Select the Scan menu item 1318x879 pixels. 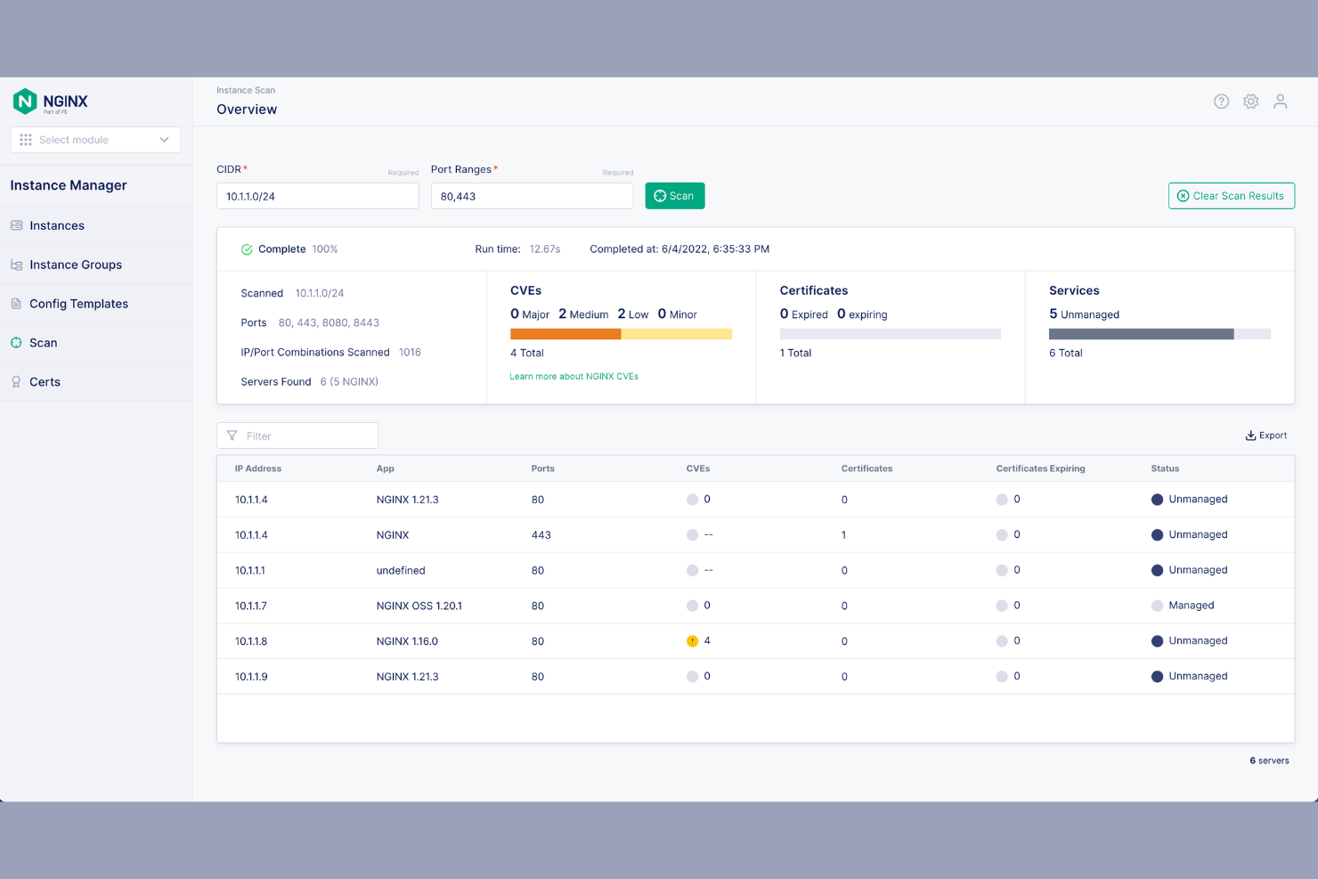[x=96, y=343]
